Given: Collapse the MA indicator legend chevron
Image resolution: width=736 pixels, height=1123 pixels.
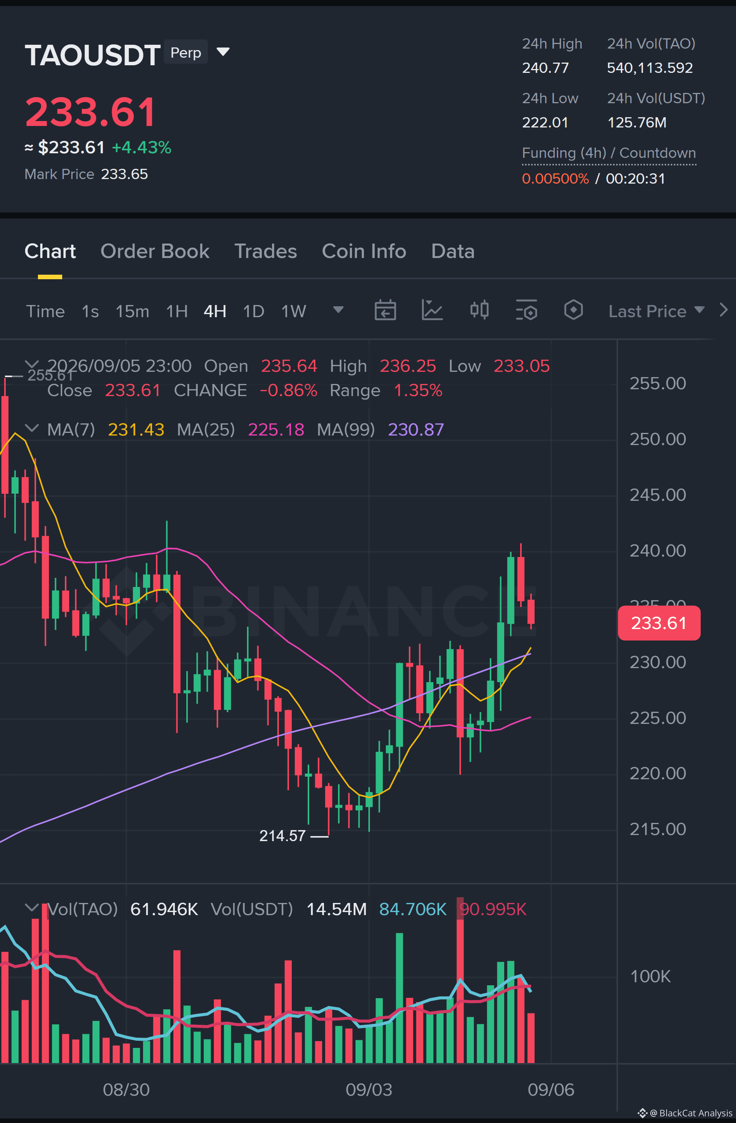Looking at the screenshot, I should pos(31,428).
